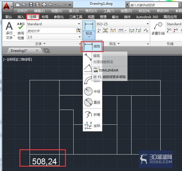
Task: Select 线性 linear dimension from the list
Action: coord(93,46)
